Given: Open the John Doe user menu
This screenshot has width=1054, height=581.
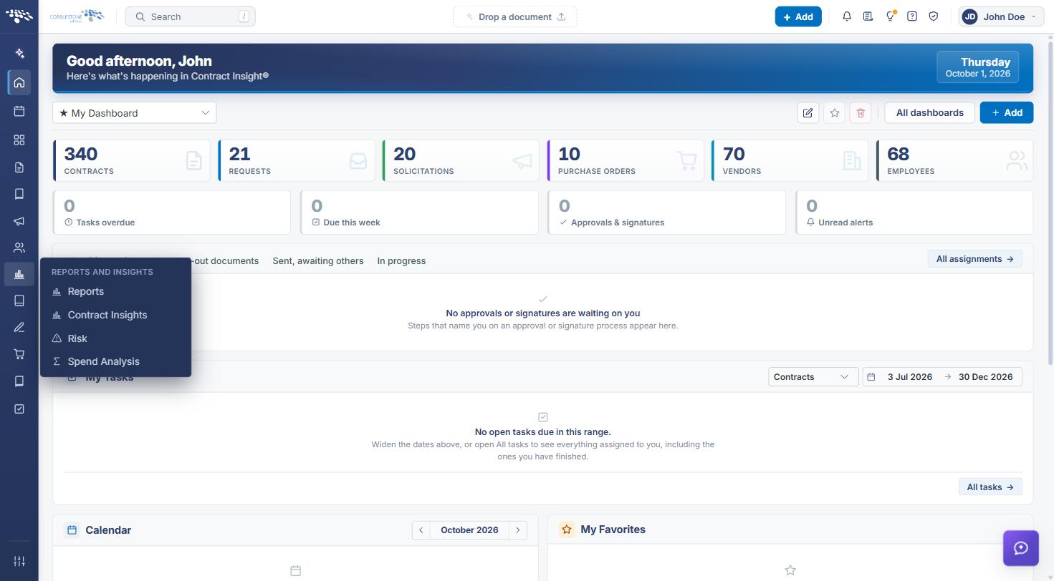Looking at the screenshot, I should [1001, 16].
